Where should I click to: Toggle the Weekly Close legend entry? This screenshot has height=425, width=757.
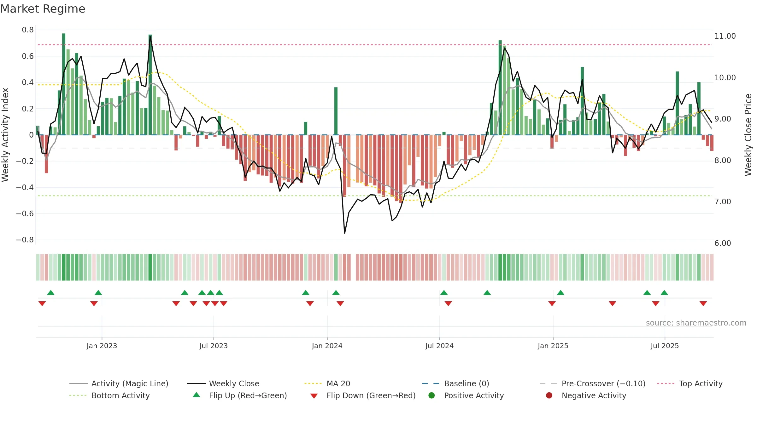pos(223,383)
